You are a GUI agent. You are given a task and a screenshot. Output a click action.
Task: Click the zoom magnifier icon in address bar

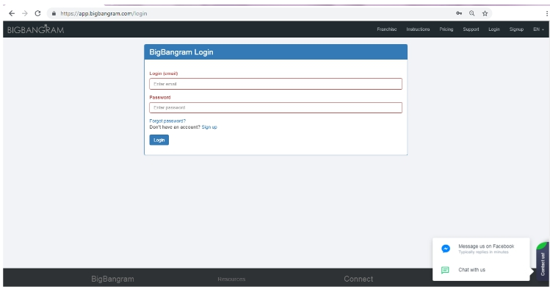click(471, 13)
